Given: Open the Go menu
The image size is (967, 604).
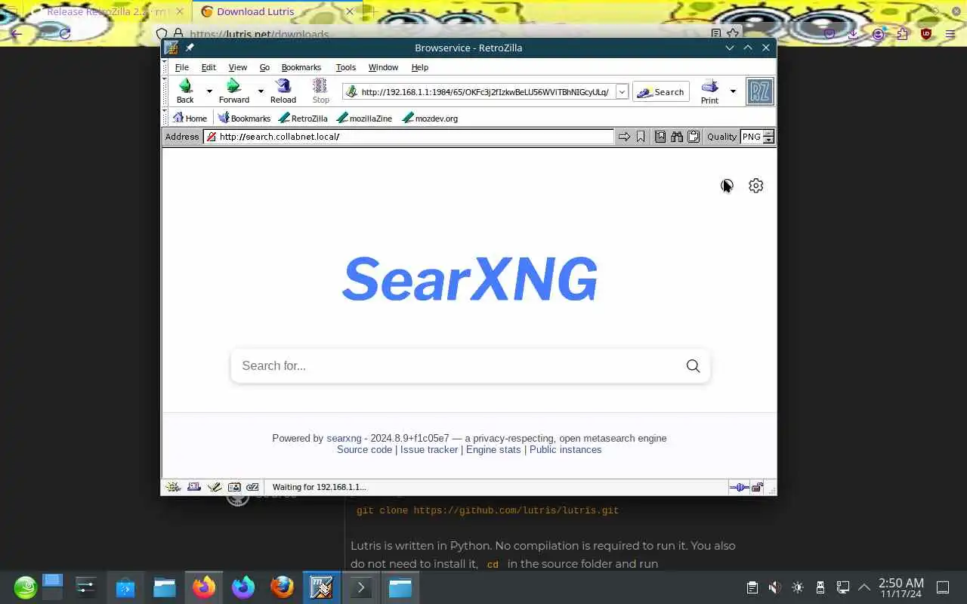Looking at the screenshot, I should pyautogui.click(x=264, y=67).
